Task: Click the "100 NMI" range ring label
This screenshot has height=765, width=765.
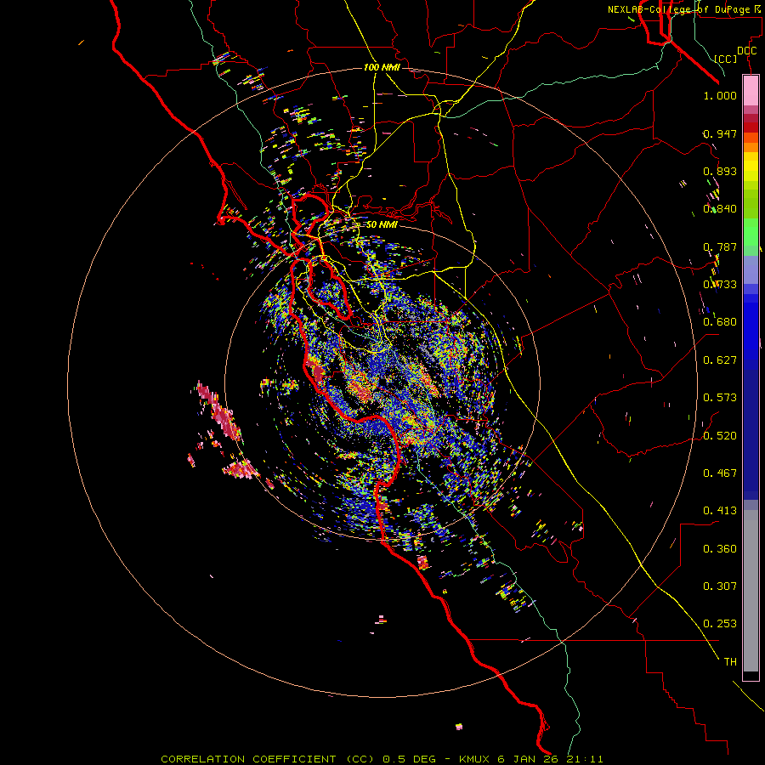Action: coord(382,67)
